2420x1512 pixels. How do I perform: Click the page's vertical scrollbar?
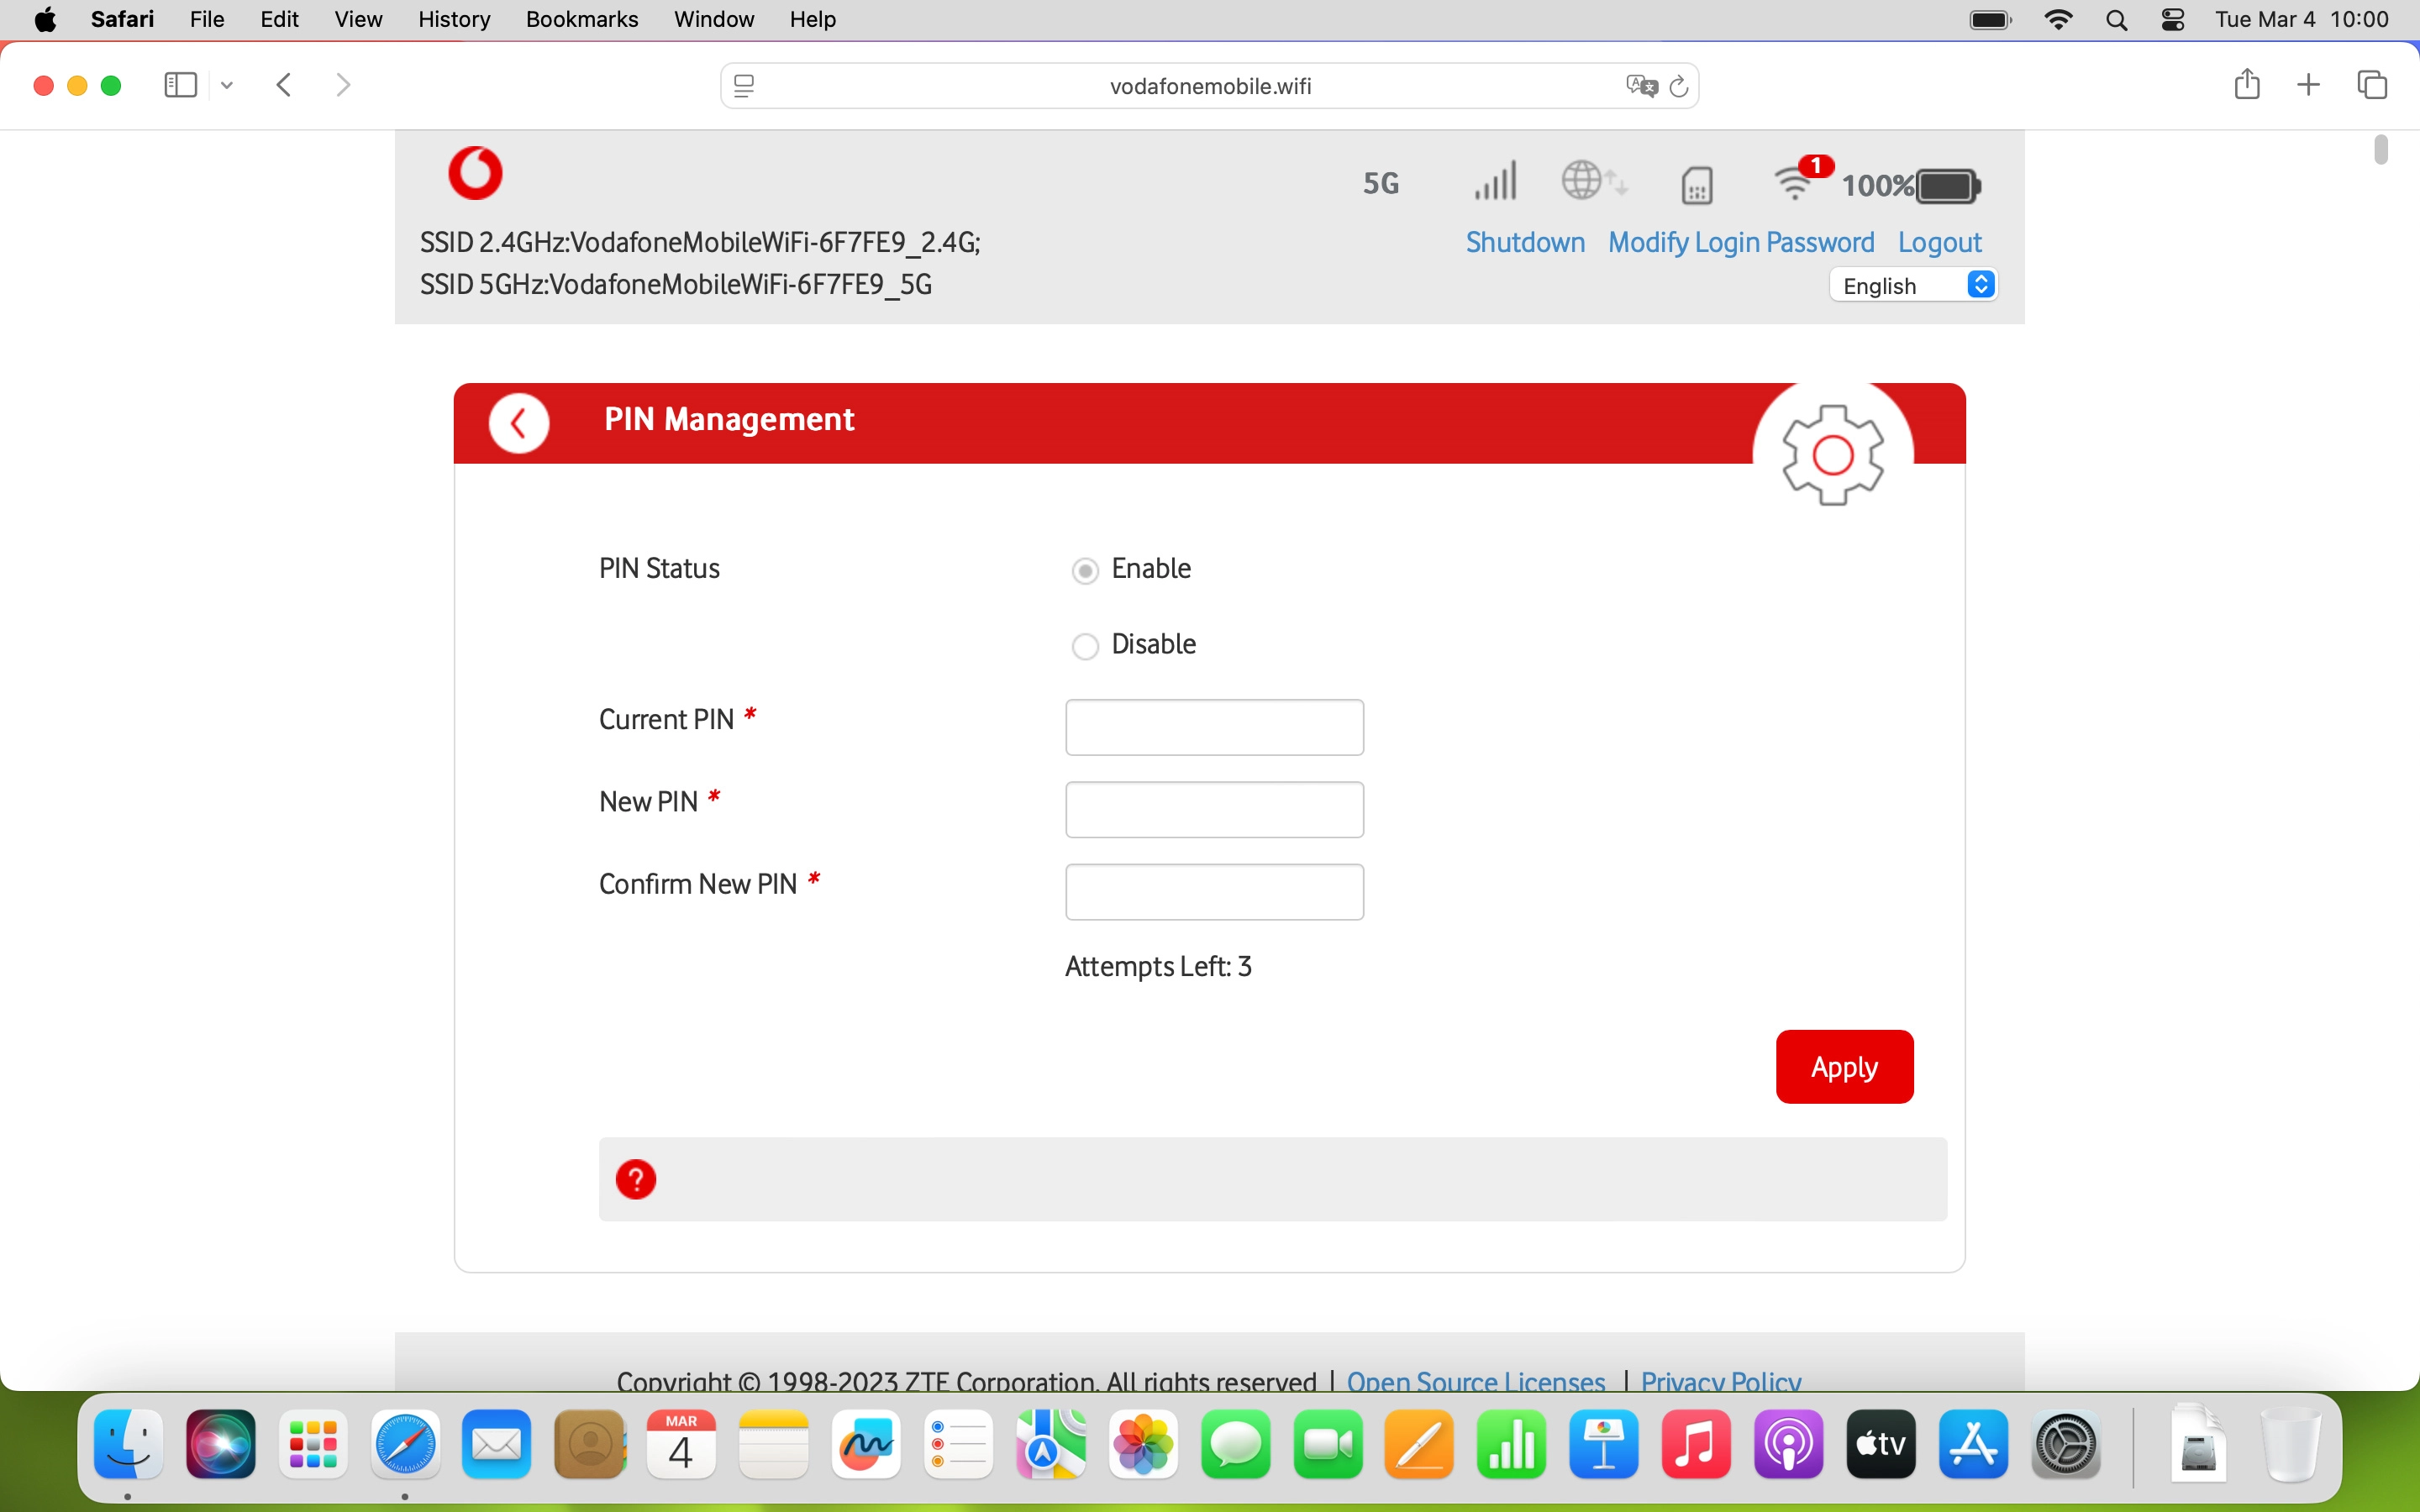tap(2380, 150)
